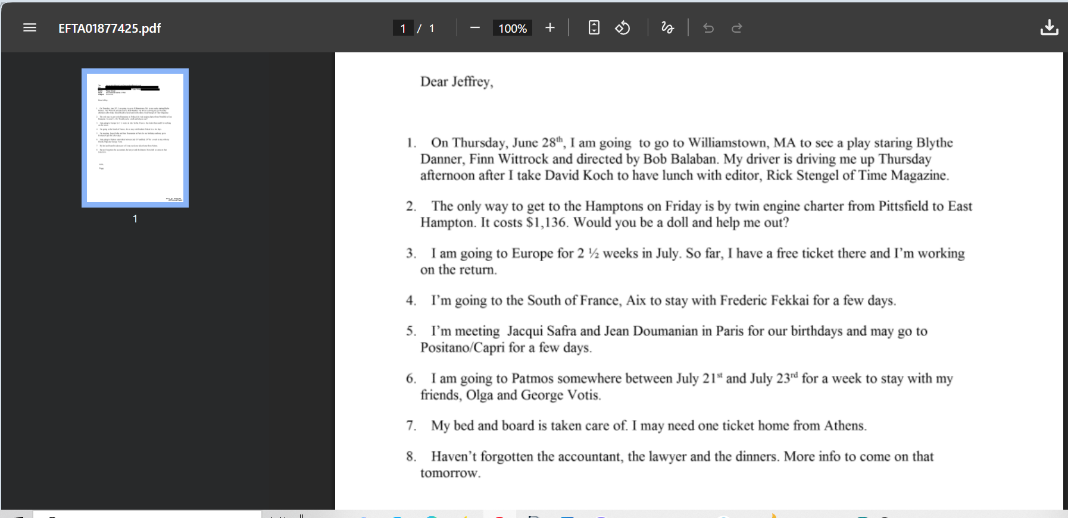Image resolution: width=1068 pixels, height=518 pixels.
Task: Select the current page number field
Action: (x=403, y=28)
